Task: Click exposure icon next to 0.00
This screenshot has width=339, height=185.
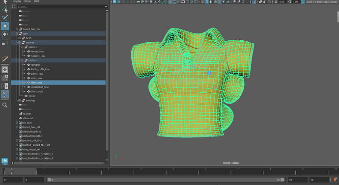Action: [x=276, y=2]
